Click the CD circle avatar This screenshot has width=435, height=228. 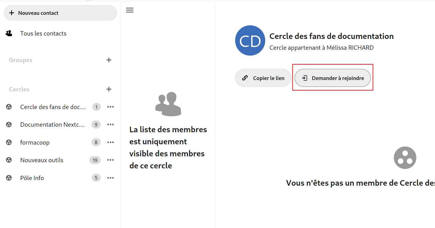coord(250,40)
